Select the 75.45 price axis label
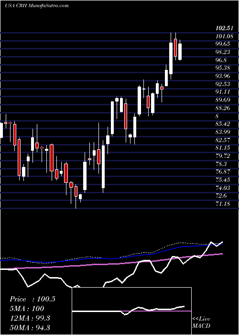 (x=223, y=180)
